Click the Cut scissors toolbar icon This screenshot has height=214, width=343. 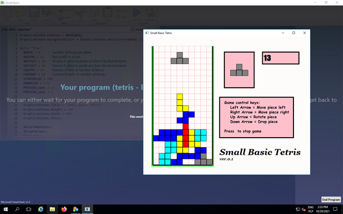81,14
